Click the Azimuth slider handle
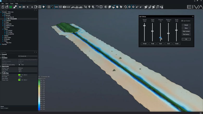This screenshot has height=114, width=203. point(144,26)
